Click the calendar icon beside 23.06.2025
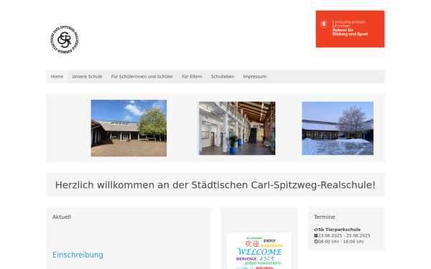This screenshot has width=431, height=269. [x=316, y=235]
